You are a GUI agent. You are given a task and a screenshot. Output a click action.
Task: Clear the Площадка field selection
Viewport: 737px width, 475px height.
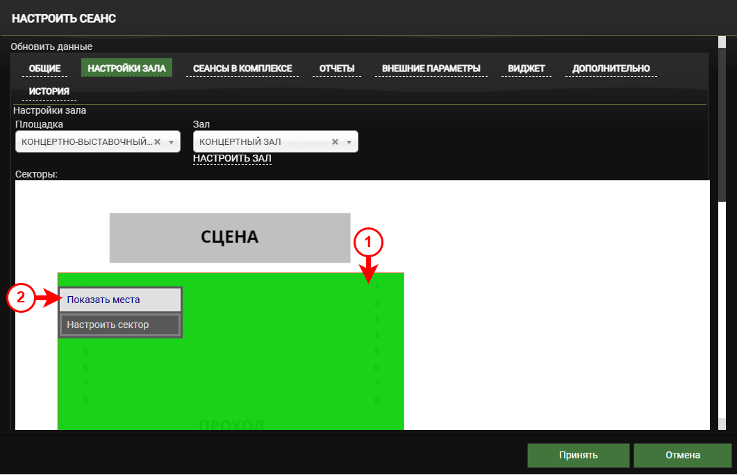157,141
